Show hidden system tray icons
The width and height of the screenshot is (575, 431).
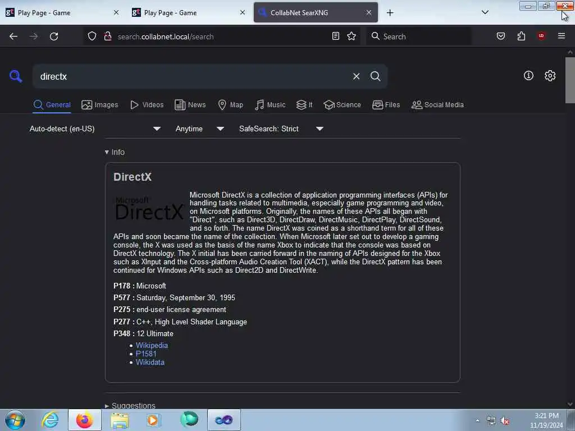[477, 420]
